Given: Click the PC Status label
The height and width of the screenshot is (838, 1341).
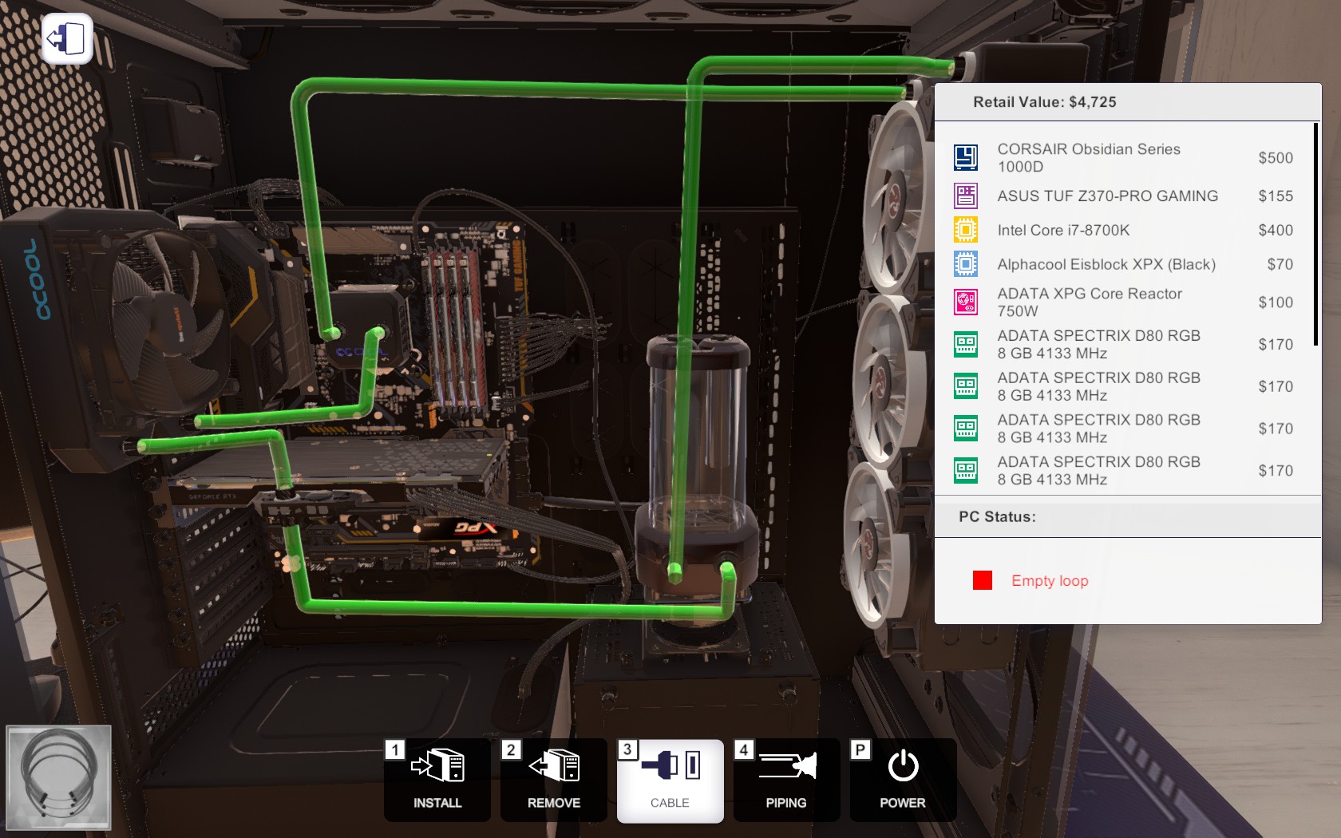Looking at the screenshot, I should (998, 517).
